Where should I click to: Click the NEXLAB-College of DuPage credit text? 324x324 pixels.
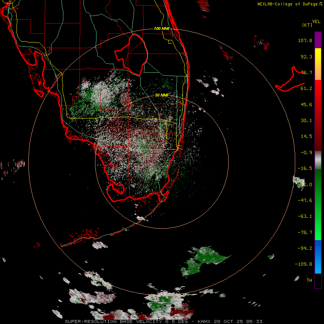coord(288,4)
